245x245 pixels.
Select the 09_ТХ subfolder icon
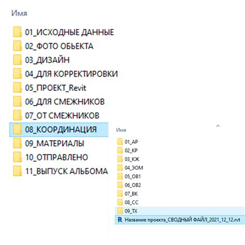(x=120, y=211)
